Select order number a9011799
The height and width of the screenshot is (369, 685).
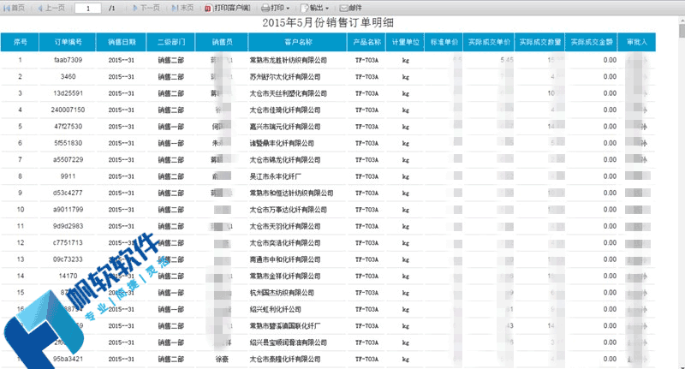click(68, 209)
